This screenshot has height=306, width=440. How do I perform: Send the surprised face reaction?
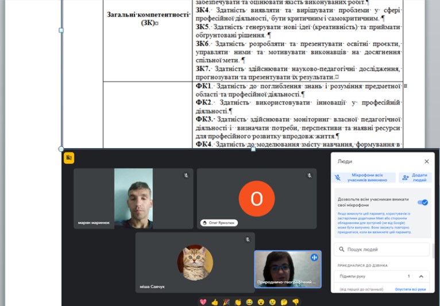coord(261,302)
